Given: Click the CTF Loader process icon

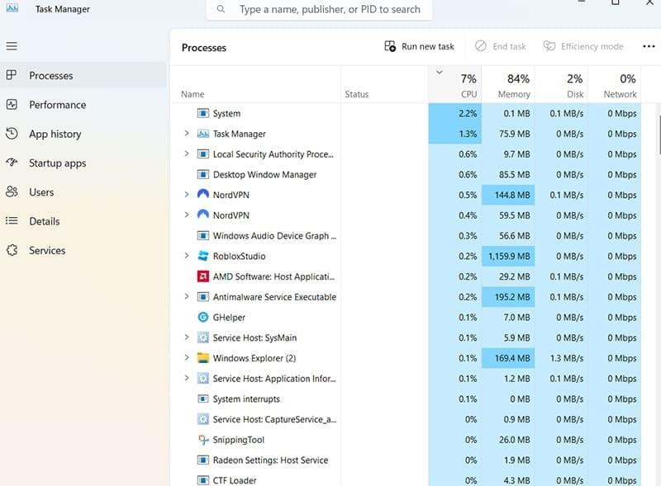Looking at the screenshot, I should pos(203,480).
